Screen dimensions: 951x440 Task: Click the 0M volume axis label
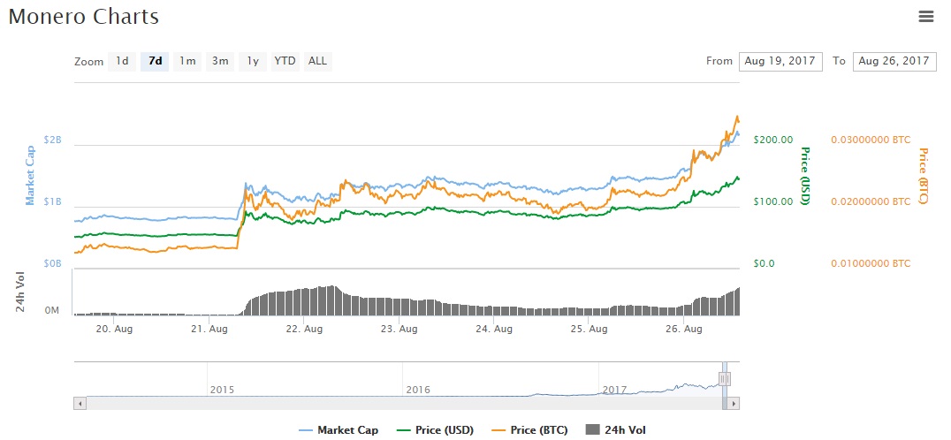53,311
